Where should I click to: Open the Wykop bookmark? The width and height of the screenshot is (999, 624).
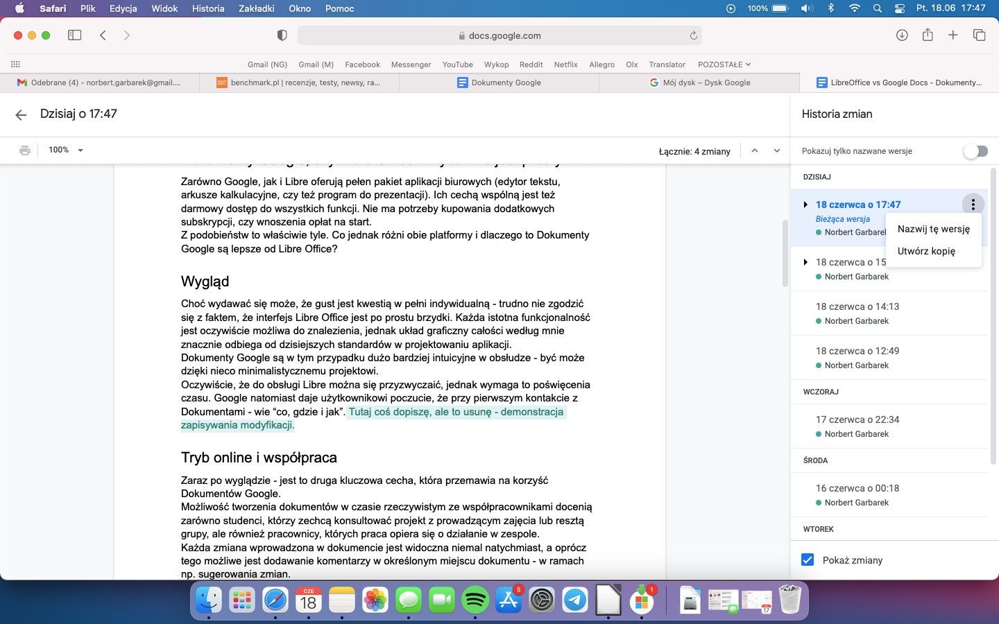(x=496, y=64)
